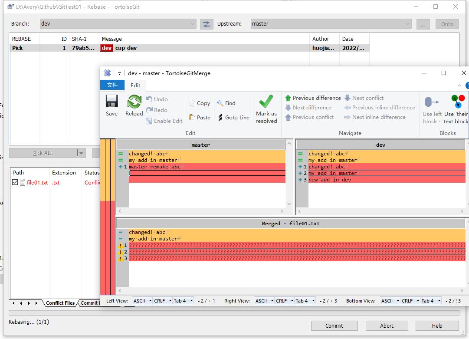469x339 pixels.
Task: Open the Upstream dropdown showing master
Action: [331, 24]
